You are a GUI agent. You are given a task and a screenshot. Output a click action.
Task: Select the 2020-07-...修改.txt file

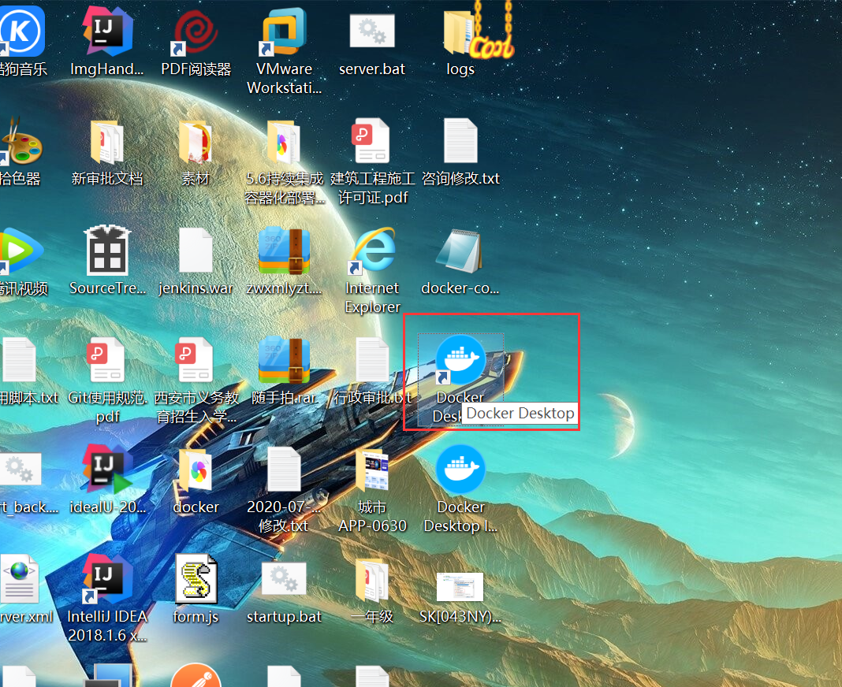[x=284, y=470]
